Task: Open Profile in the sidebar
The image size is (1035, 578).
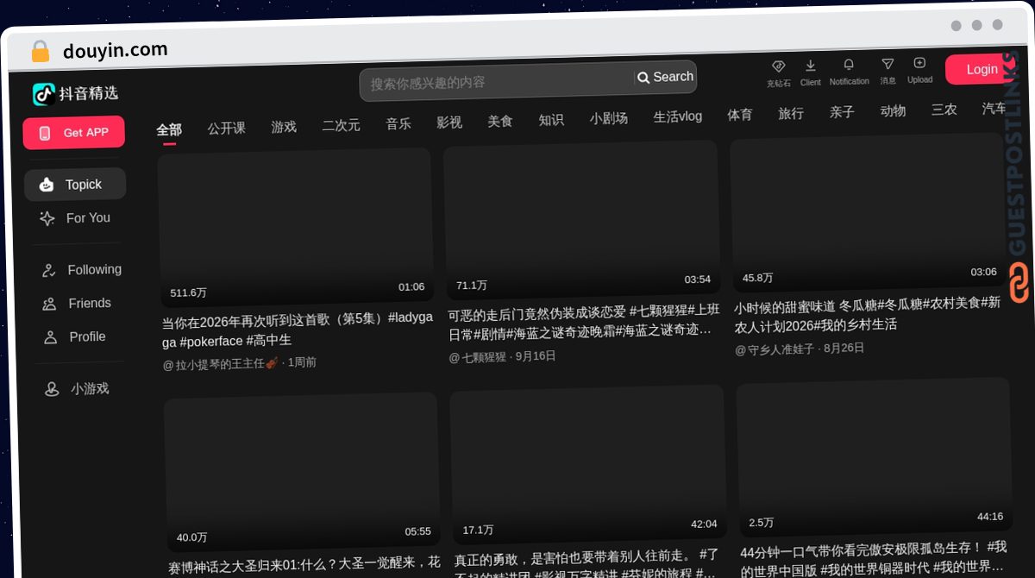Action: 76,337
